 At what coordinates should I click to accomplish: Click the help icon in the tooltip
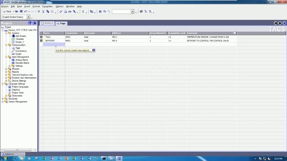click(x=94, y=50)
